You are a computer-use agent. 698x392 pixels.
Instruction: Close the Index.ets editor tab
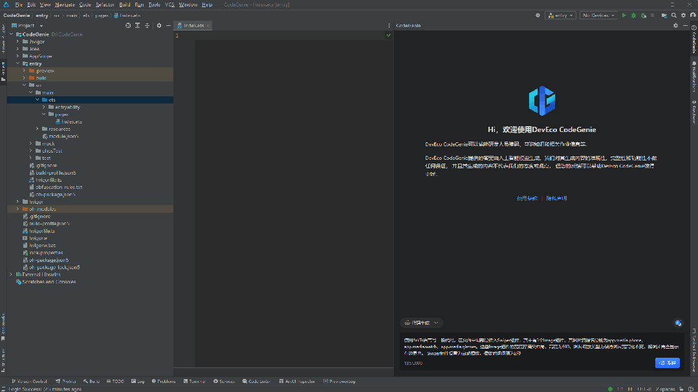[x=208, y=25]
